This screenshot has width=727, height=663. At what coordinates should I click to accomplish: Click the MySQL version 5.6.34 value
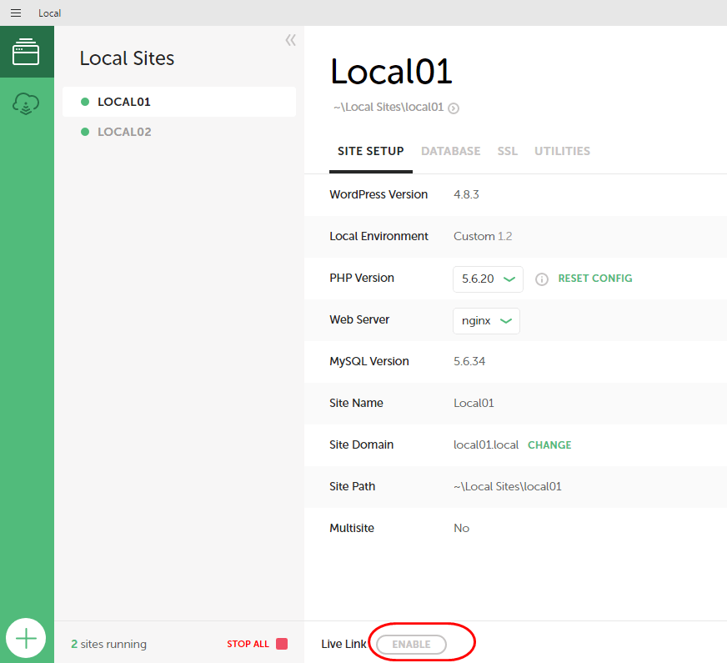click(x=469, y=361)
